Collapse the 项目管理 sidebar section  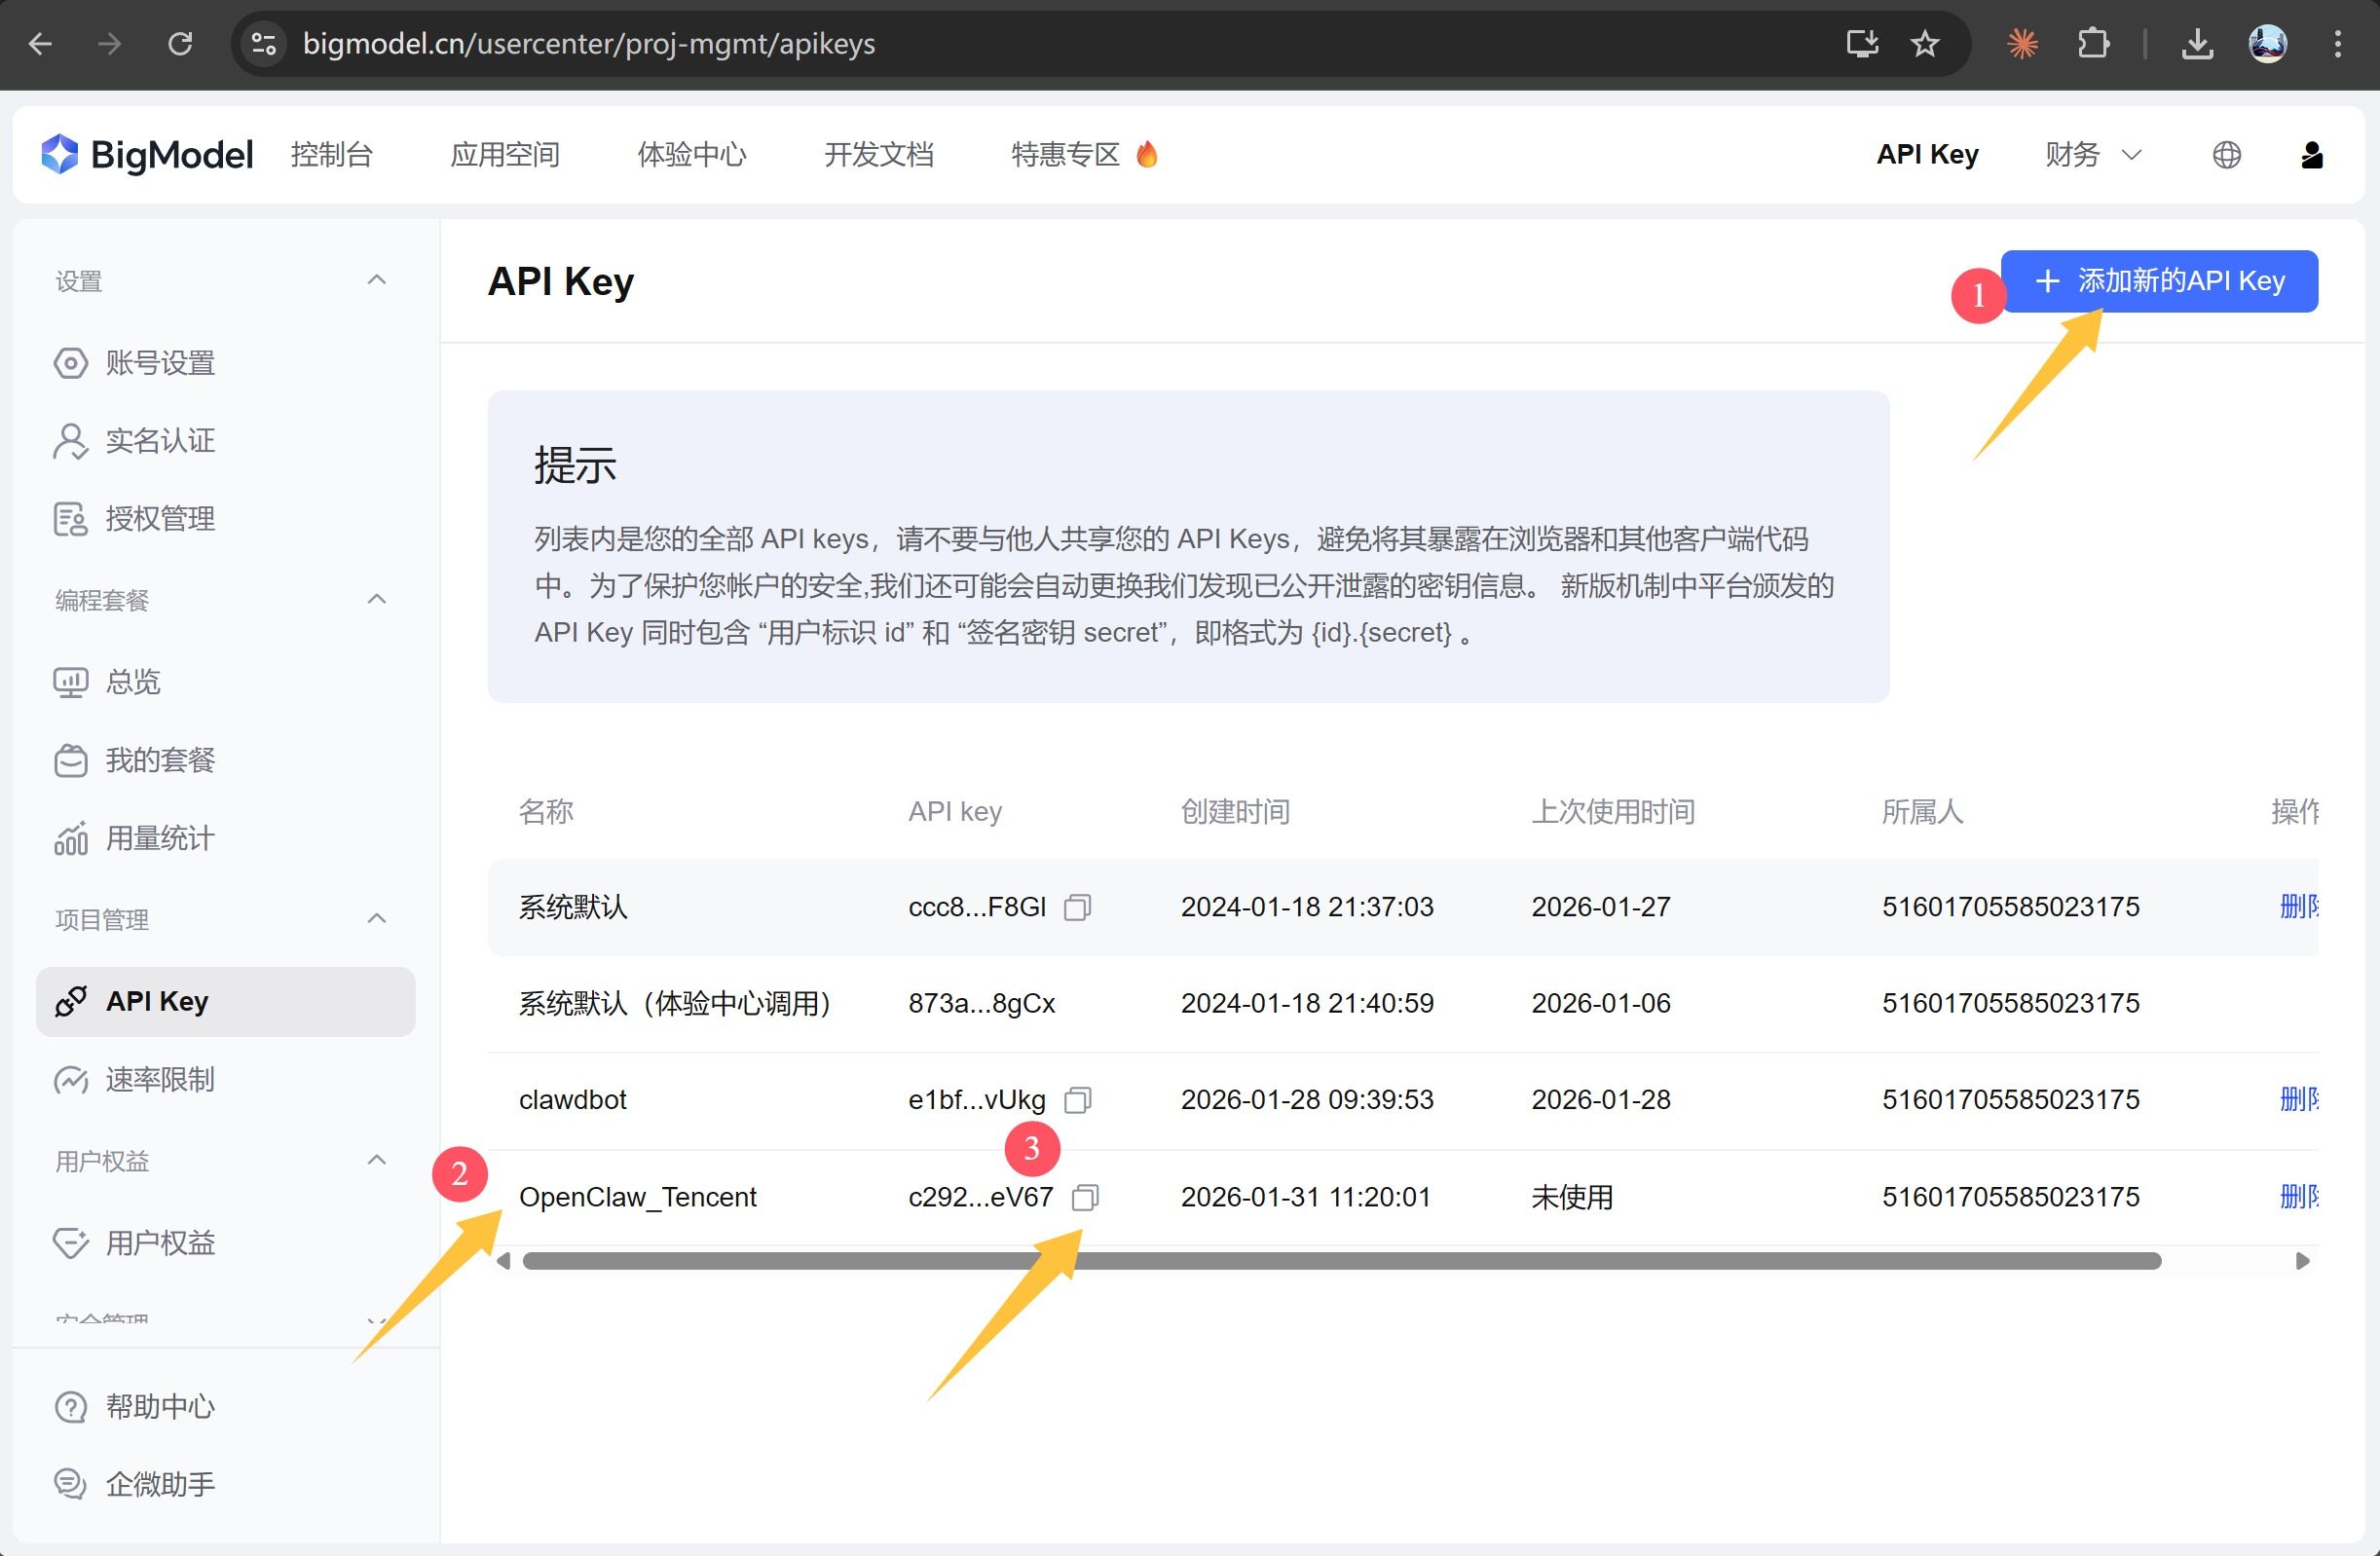point(376,919)
